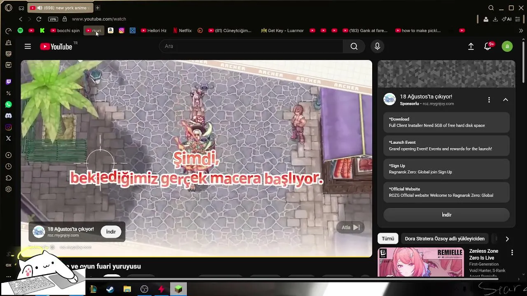The height and width of the screenshot is (296, 527).
Task: Open GX Corner gamepad icon in tab bar
Action: [x=21, y=8]
